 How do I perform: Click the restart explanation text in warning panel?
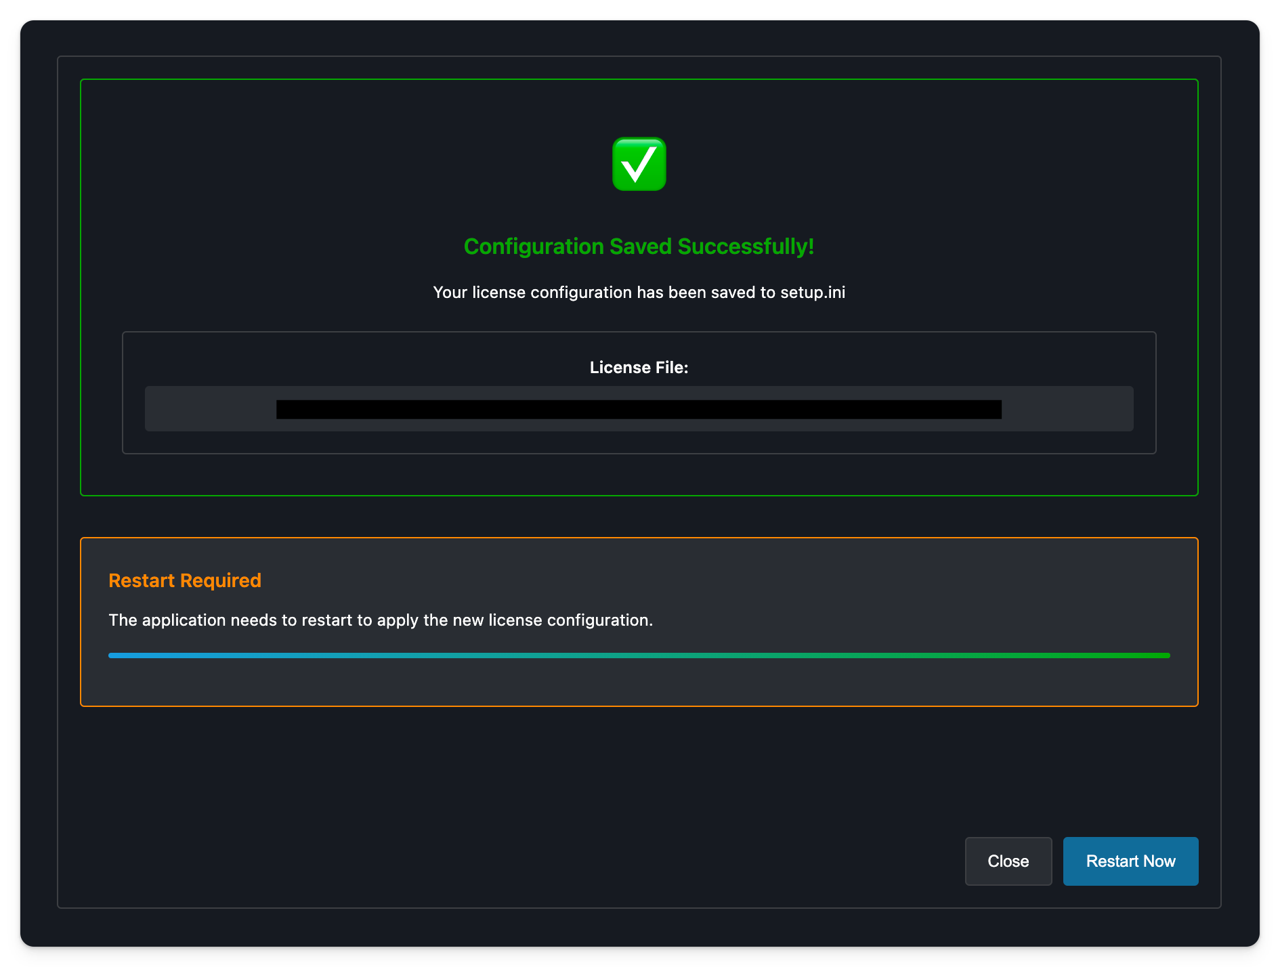point(381,620)
